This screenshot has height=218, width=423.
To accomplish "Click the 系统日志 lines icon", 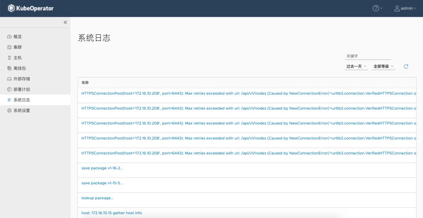I will coord(9,100).
